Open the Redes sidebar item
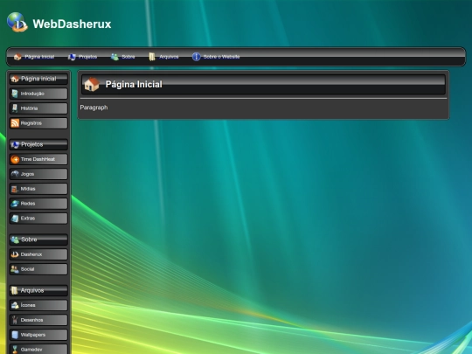The image size is (472, 354). click(x=38, y=204)
